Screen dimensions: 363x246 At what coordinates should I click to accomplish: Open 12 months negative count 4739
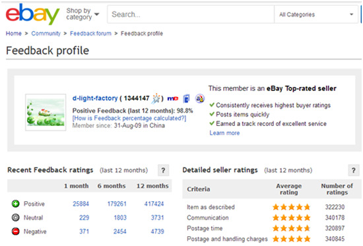158,231
